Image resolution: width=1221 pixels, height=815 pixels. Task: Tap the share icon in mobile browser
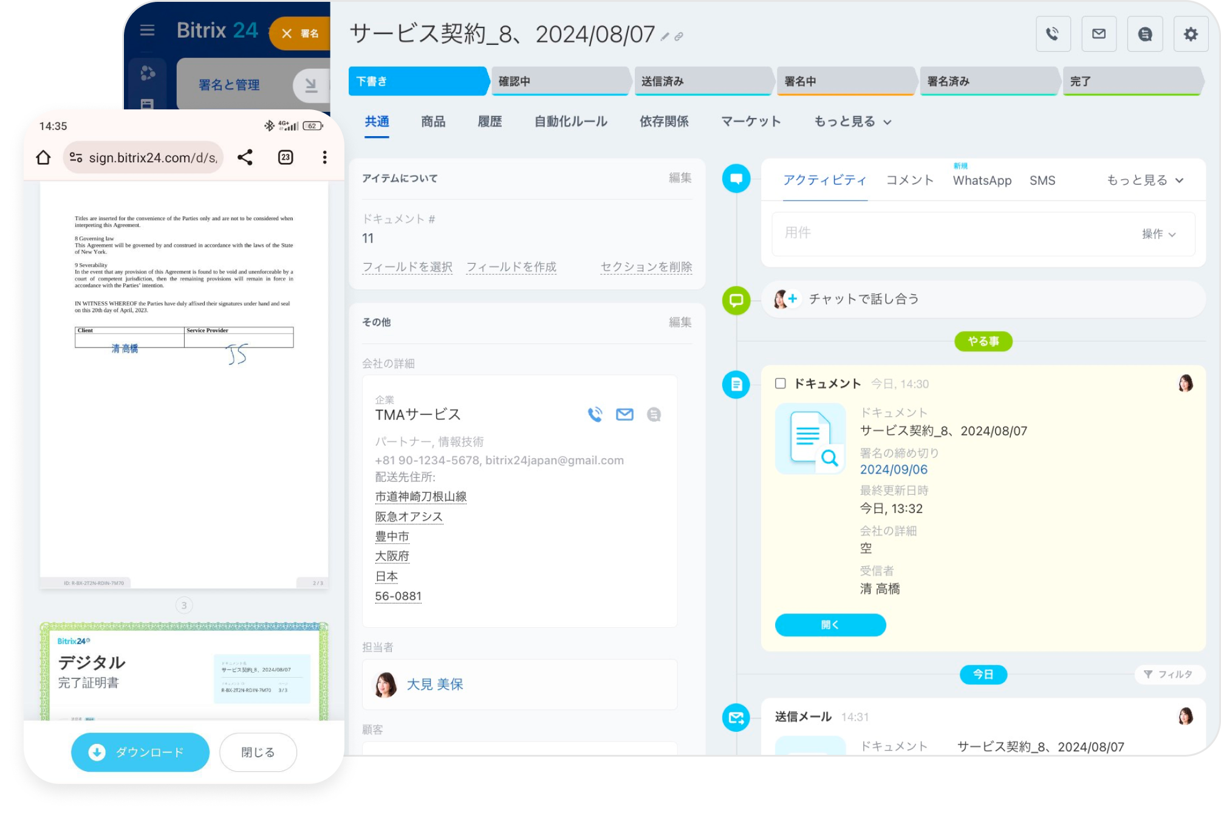[245, 157]
